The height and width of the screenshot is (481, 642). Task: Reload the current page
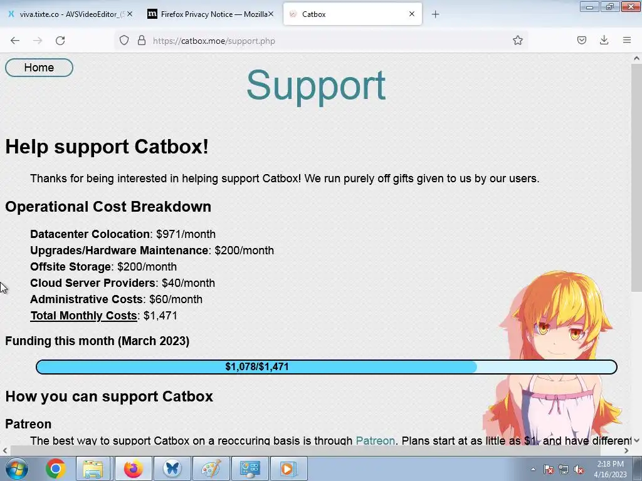[60, 41]
